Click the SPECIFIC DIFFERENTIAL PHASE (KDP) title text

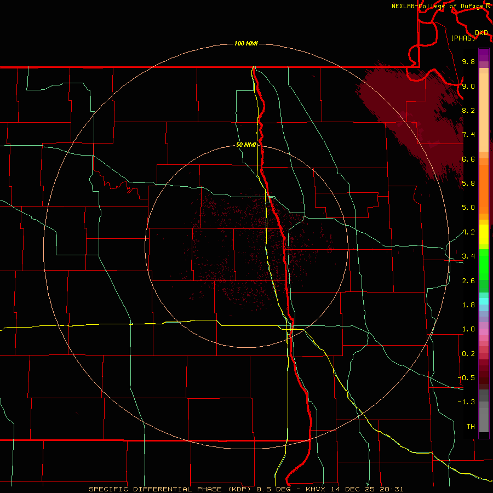pyautogui.click(x=170, y=489)
